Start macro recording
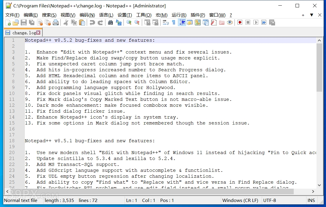 click(x=240, y=22)
